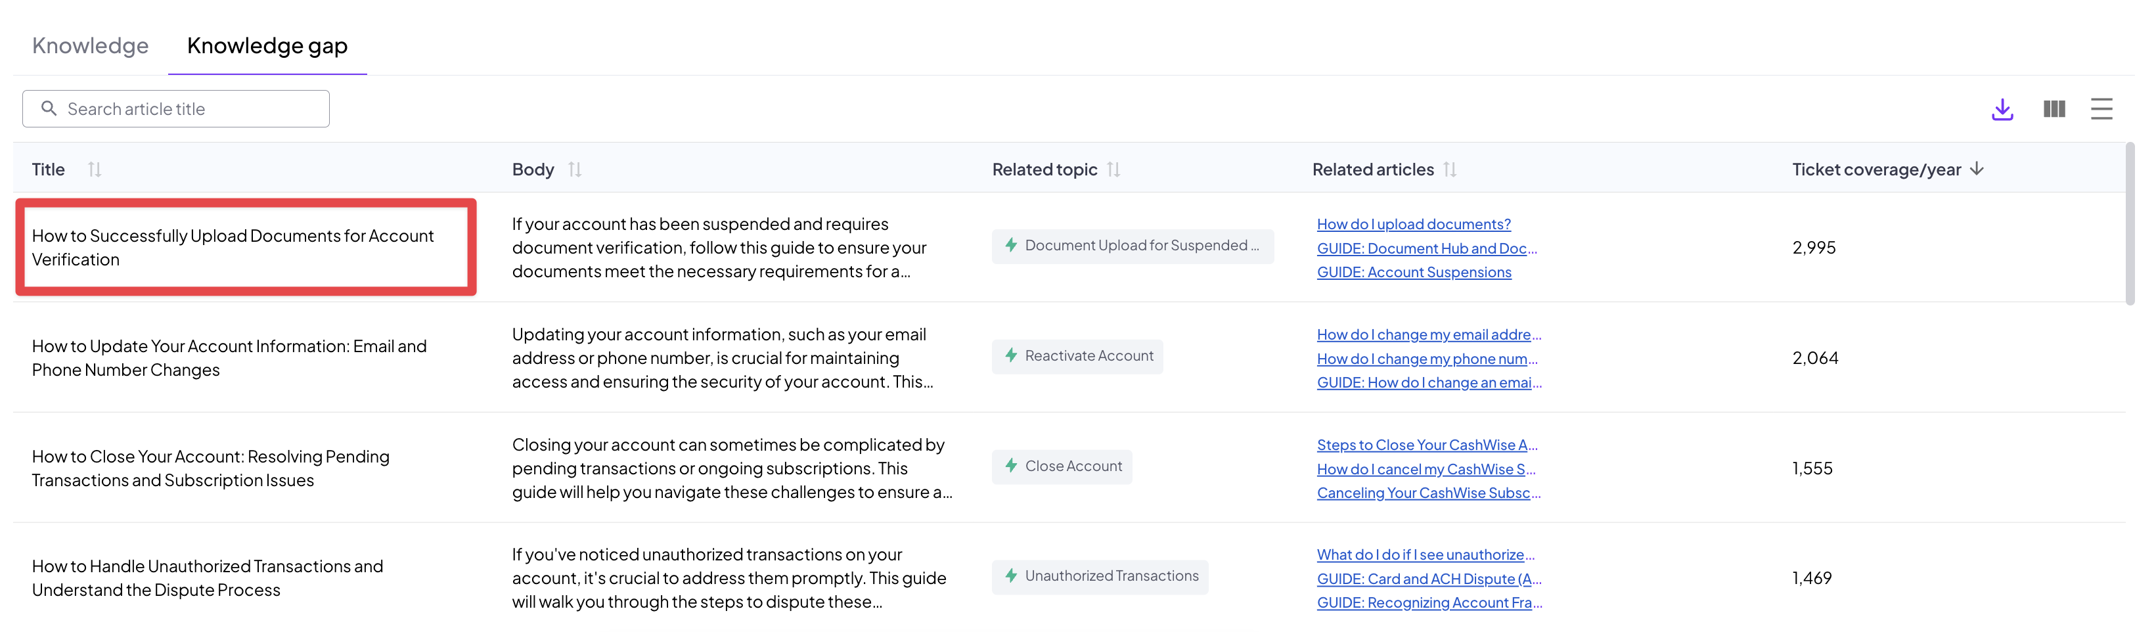Sort by Related articles column arrows
The height and width of the screenshot is (632, 2156).
click(1450, 169)
